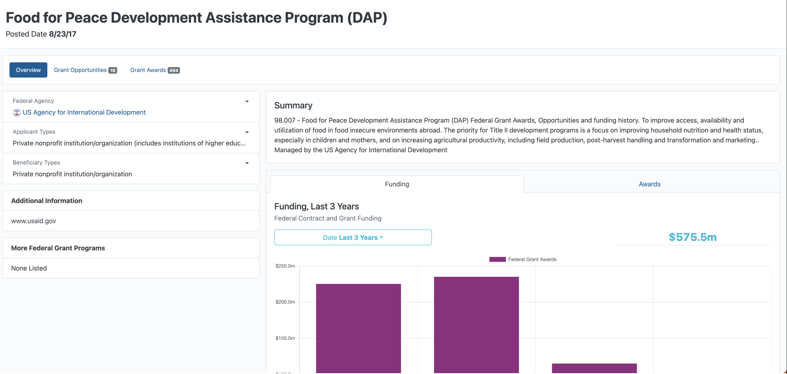
Task: Click the third, shortest purple funding bar
Action: [x=594, y=368]
